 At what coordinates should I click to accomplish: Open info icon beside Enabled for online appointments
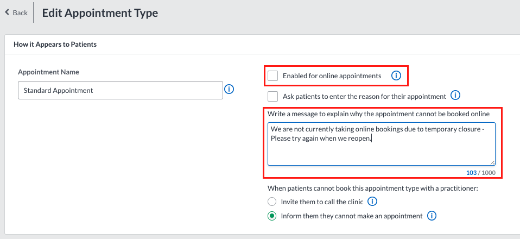click(396, 76)
